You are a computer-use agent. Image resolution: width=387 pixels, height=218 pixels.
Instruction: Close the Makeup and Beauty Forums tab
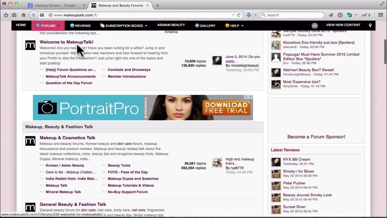[x=147, y=5]
